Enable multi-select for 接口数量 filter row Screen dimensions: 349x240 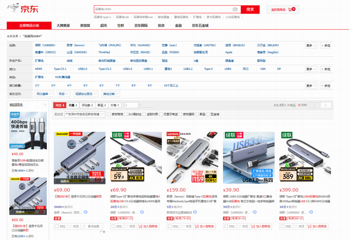[325, 86]
